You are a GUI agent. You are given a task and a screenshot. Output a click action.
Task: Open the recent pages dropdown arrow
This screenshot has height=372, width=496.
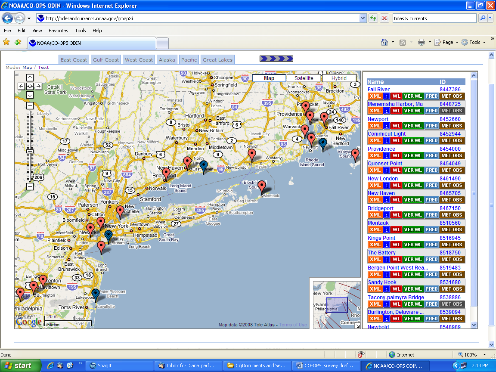point(29,19)
